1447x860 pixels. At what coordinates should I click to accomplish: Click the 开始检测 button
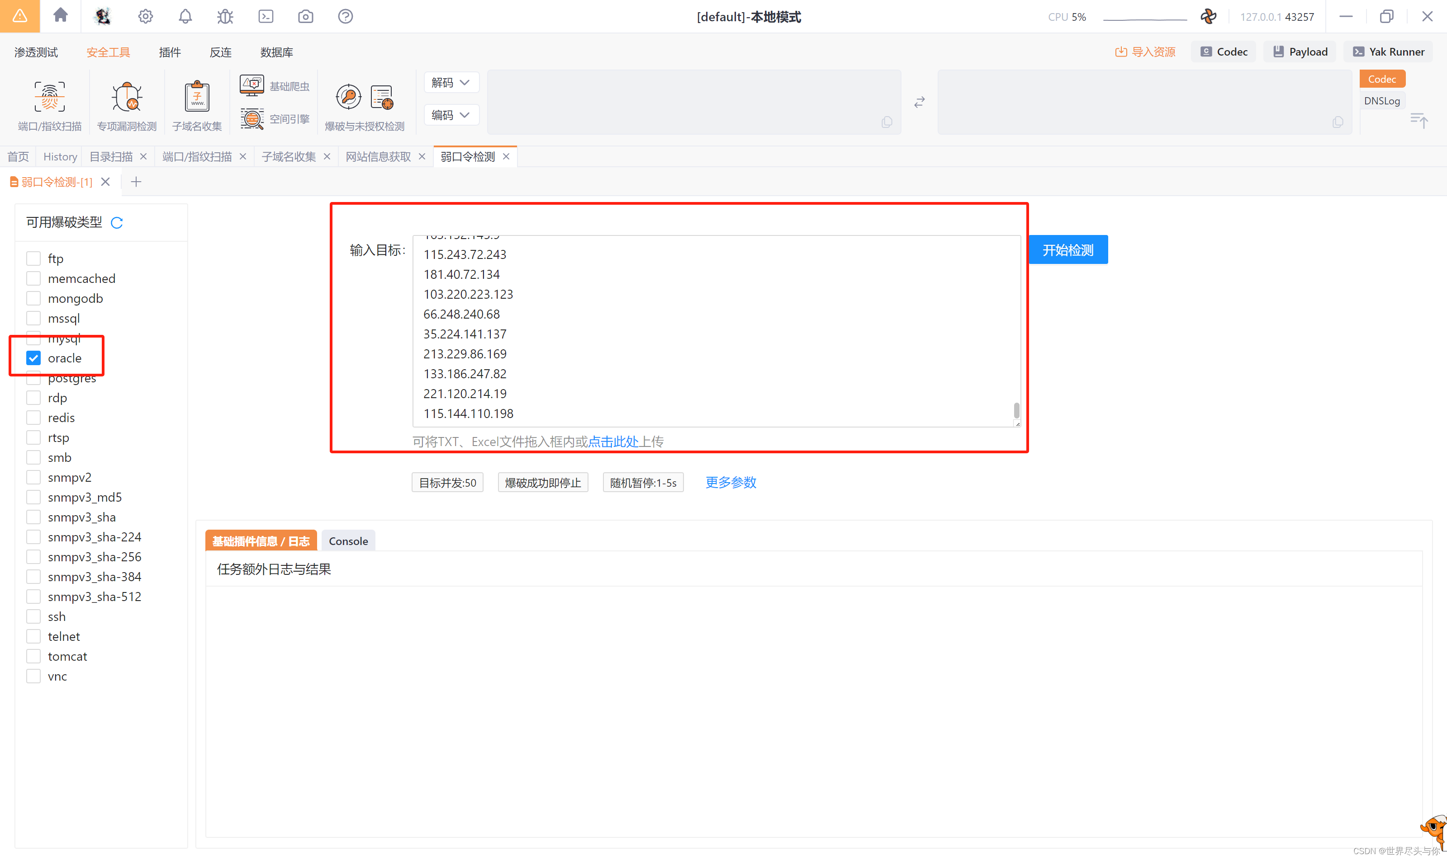[1068, 250]
